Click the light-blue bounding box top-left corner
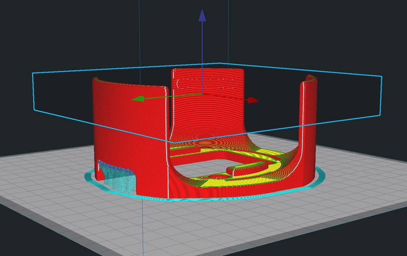The width and height of the screenshot is (407, 256). [x=33, y=73]
